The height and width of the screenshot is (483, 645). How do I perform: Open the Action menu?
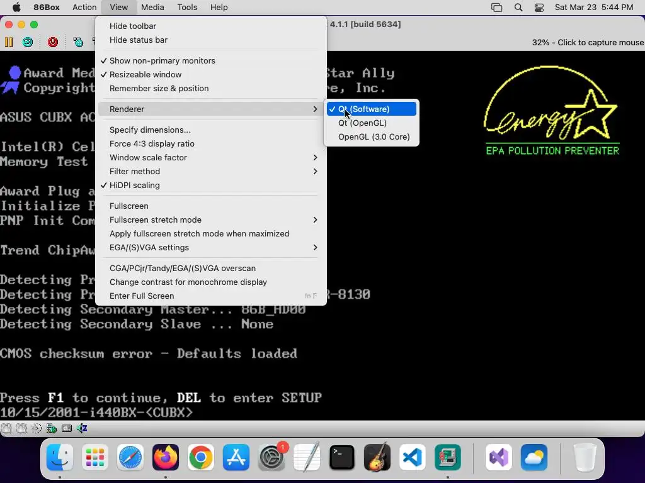(x=84, y=8)
